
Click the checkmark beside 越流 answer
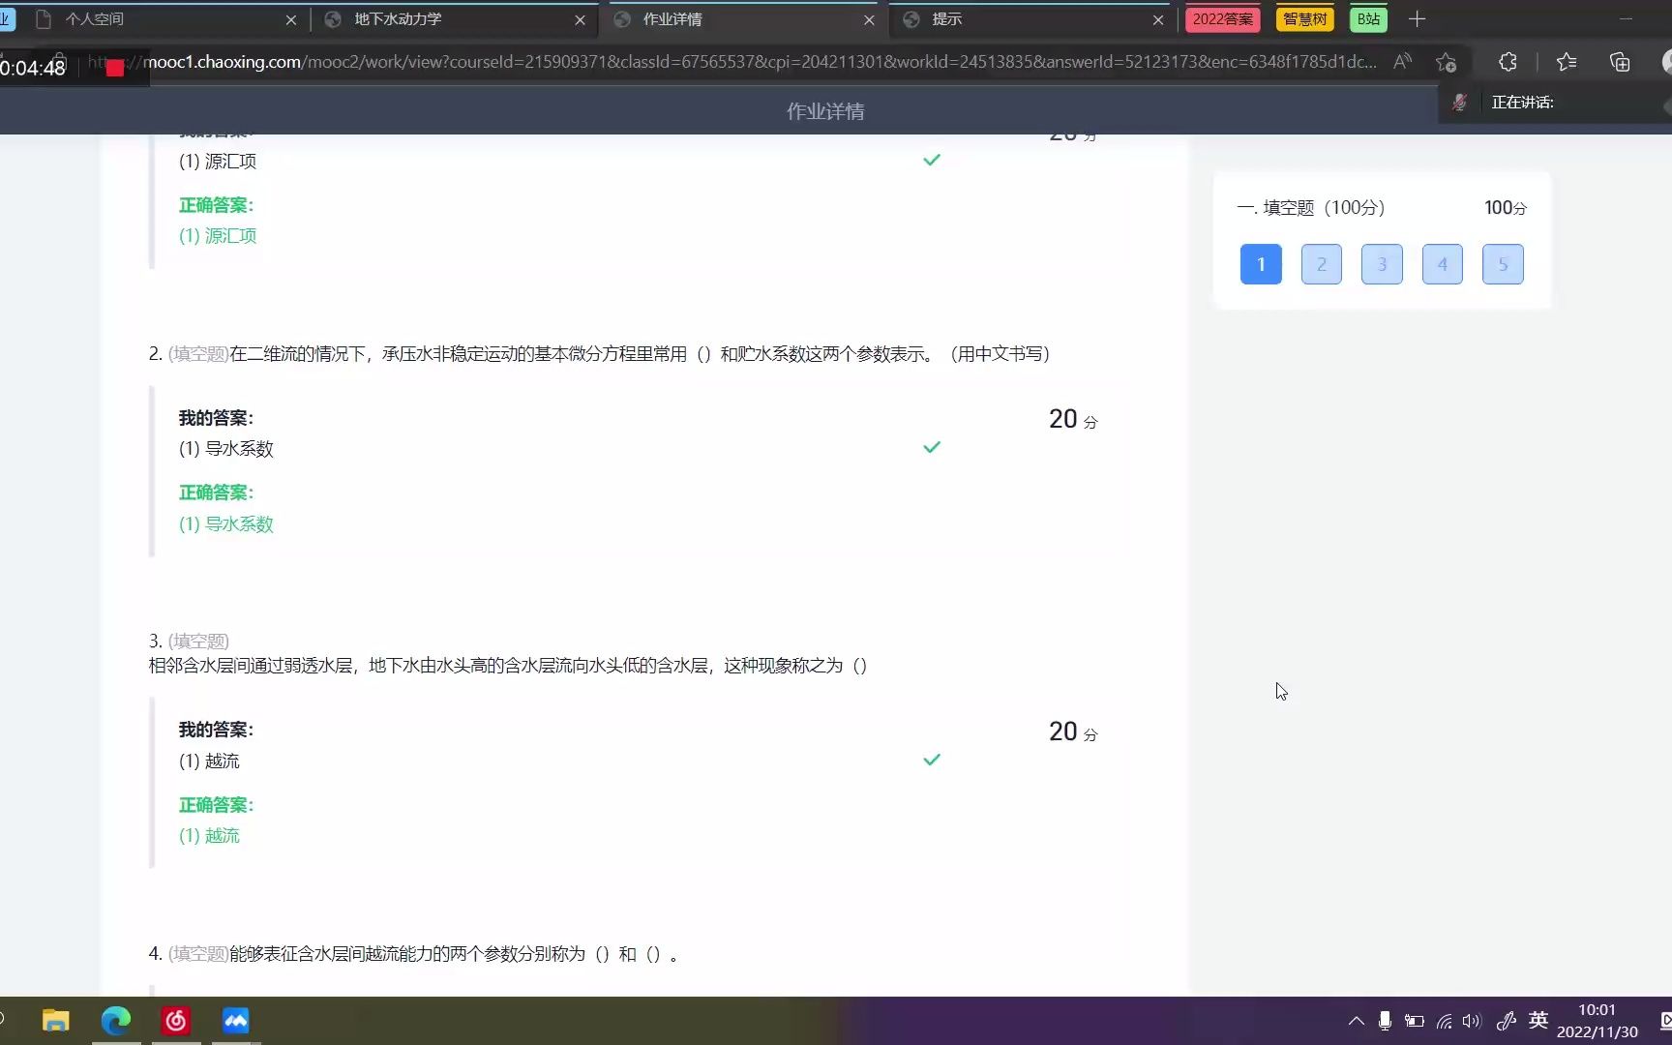[932, 760]
